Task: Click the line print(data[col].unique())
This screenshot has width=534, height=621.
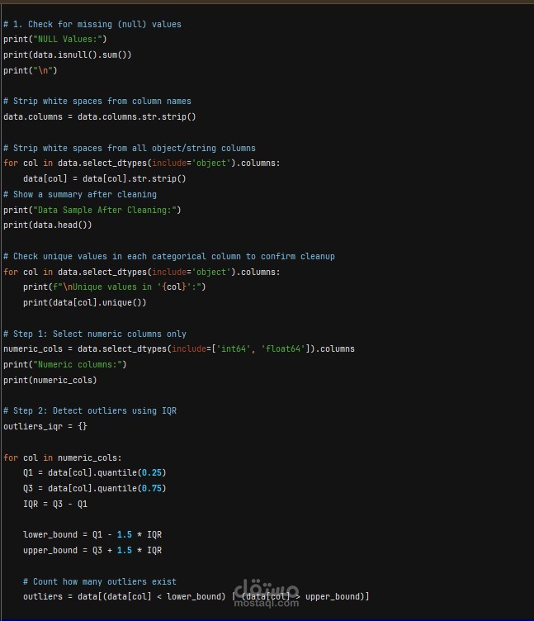Action: point(85,302)
